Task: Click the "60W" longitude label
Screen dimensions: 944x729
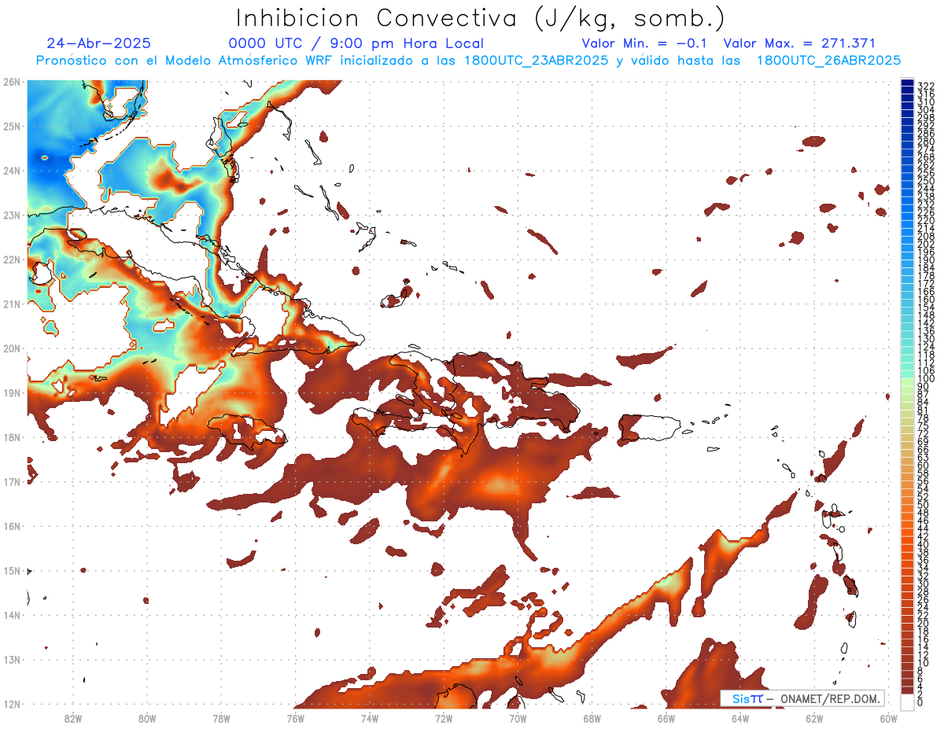Action: tap(889, 718)
